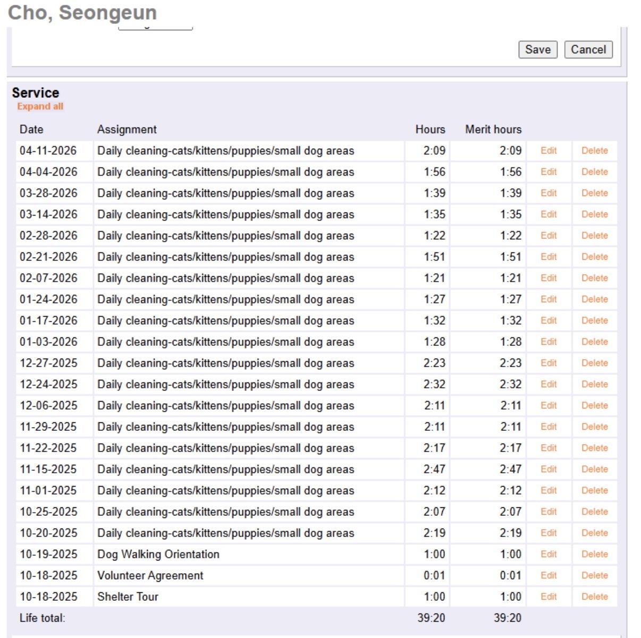Image resolution: width=641 pixels, height=638 pixels.
Task: Select the 01-03-2026 assignment row
Action: (x=225, y=342)
